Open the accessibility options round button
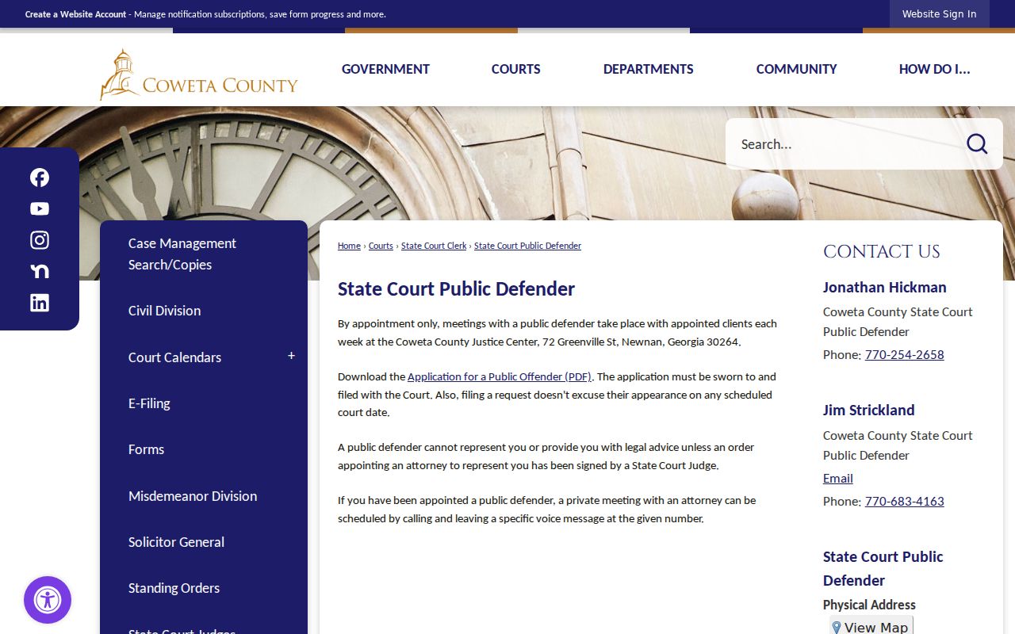 [48, 600]
